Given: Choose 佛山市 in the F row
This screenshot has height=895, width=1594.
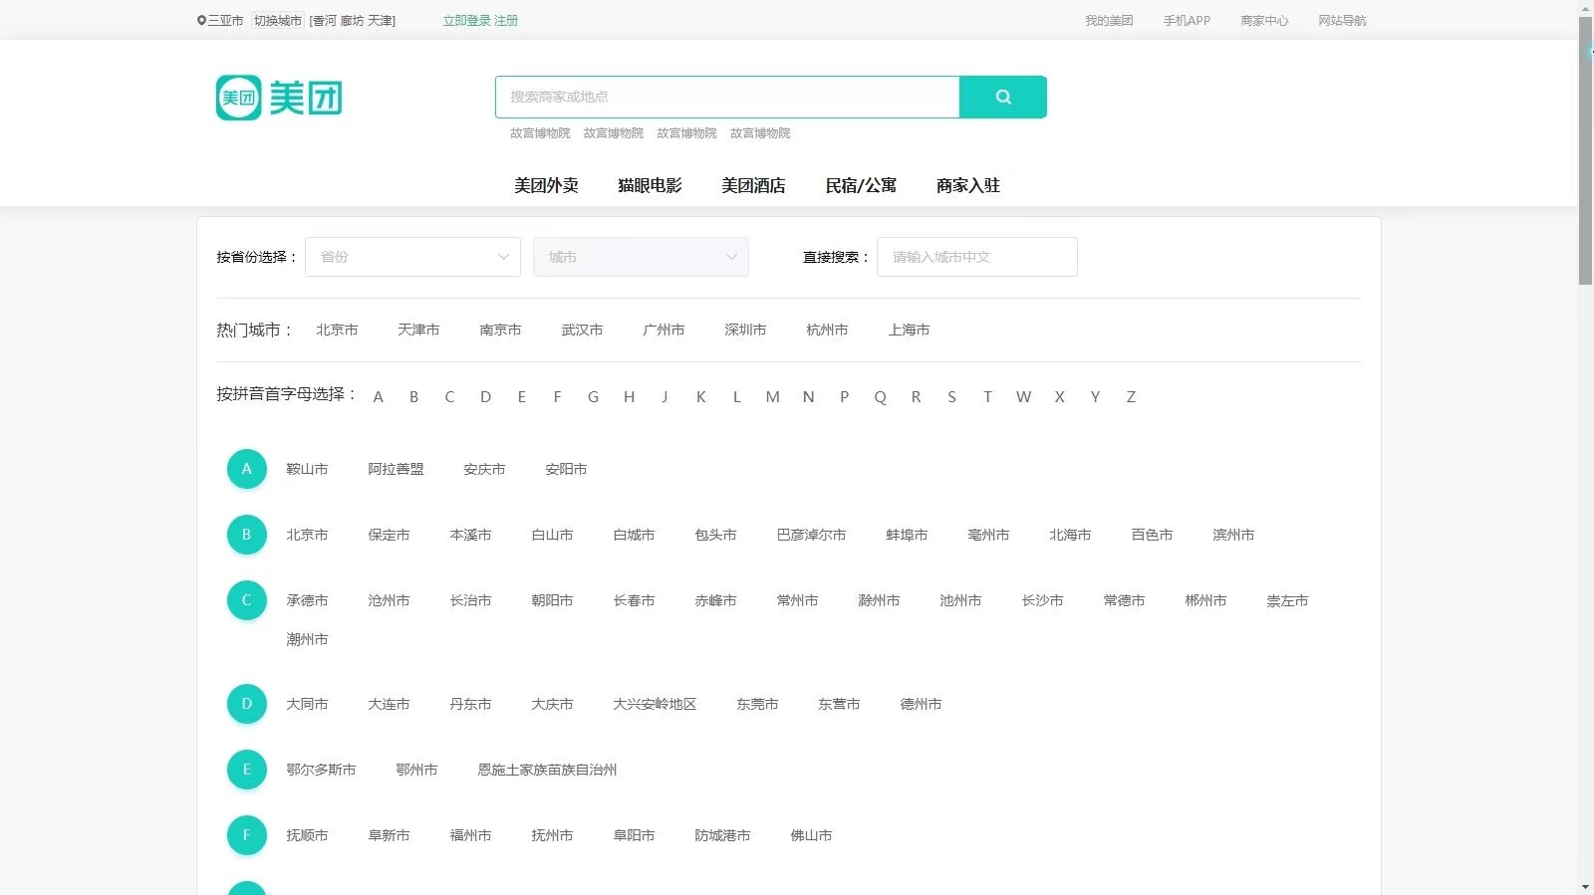Looking at the screenshot, I should pos(811,835).
